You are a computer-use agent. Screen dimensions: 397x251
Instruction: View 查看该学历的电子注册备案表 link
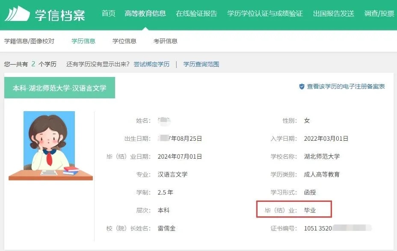coord(346,86)
